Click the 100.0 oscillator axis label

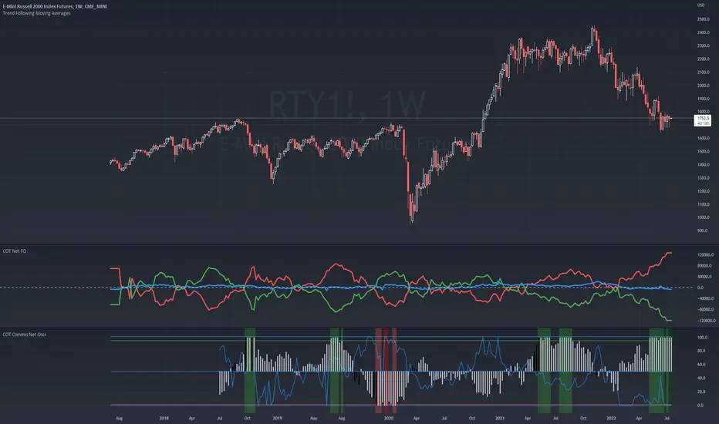point(702,338)
